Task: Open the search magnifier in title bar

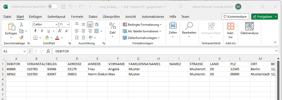Action: 181,7
